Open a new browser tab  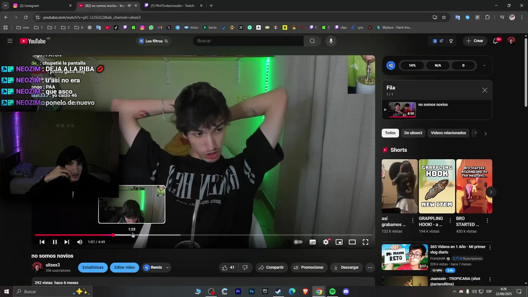pyautogui.click(x=211, y=5)
